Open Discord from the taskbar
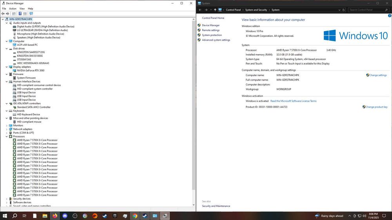The height and width of the screenshot is (220, 392). (65, 216)
